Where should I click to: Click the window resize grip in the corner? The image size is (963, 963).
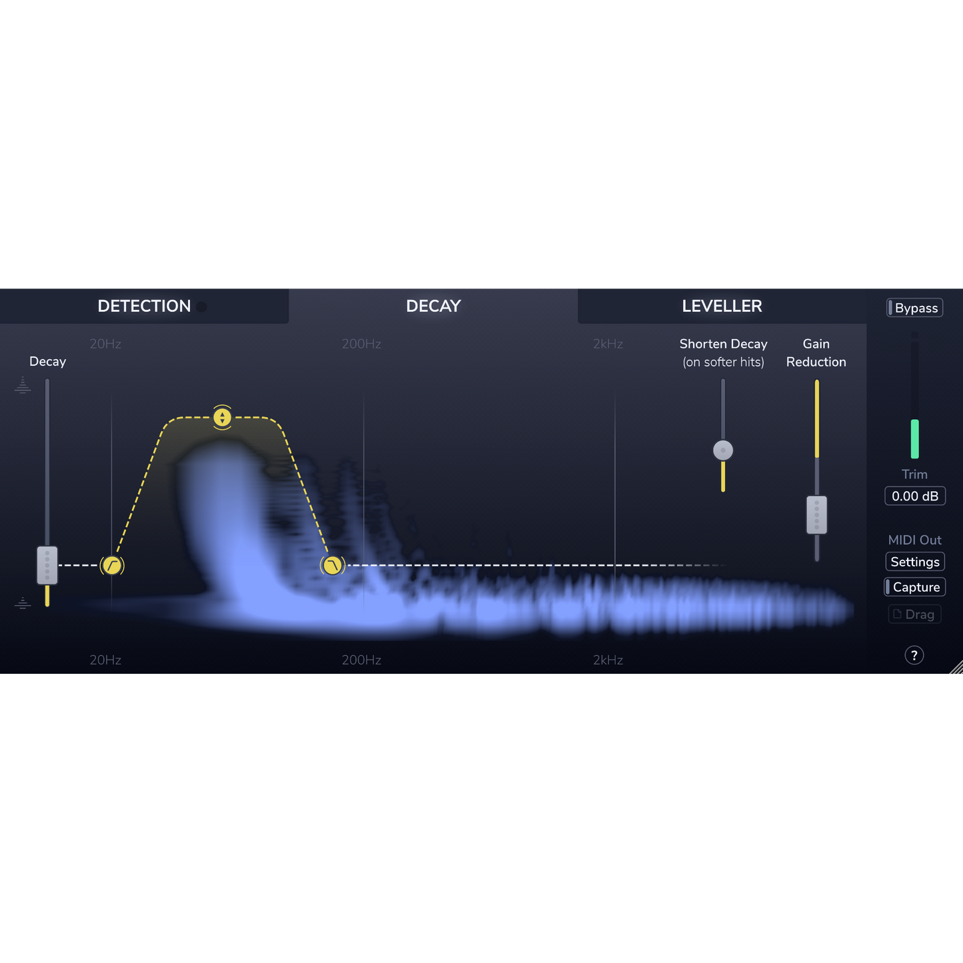(x=956, y=667)
